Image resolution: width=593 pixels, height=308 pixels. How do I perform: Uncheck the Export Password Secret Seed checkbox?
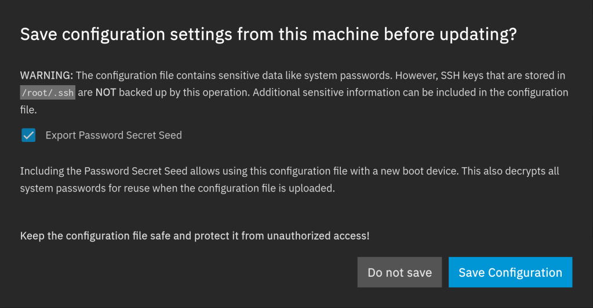coord(28,135)
